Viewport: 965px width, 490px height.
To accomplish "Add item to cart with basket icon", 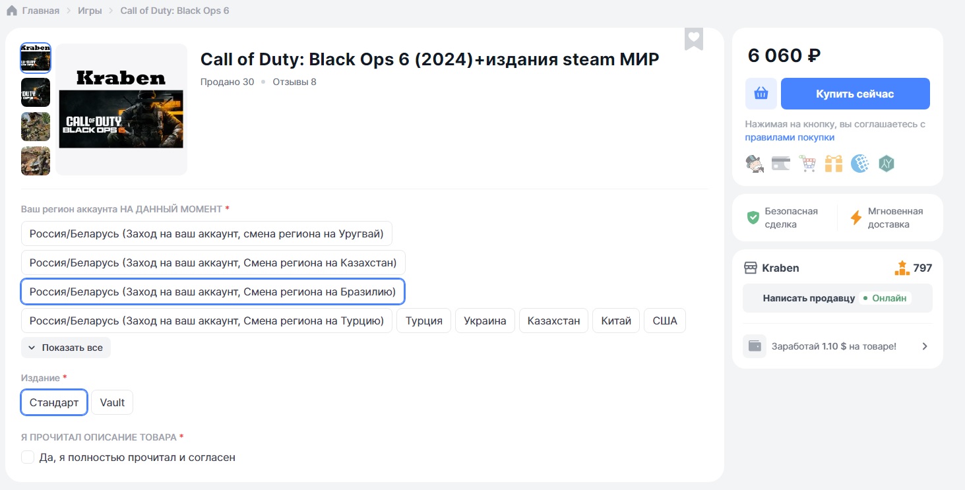I will click(761, 94).
